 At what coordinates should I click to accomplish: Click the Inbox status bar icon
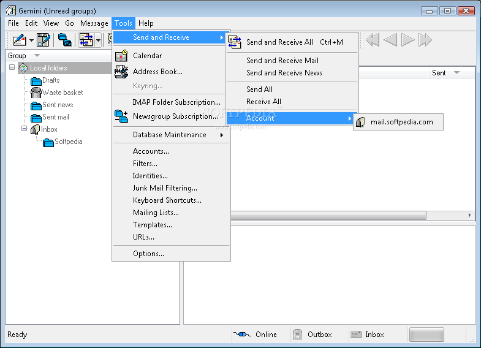pyautogui.click(x=356, y=334)
